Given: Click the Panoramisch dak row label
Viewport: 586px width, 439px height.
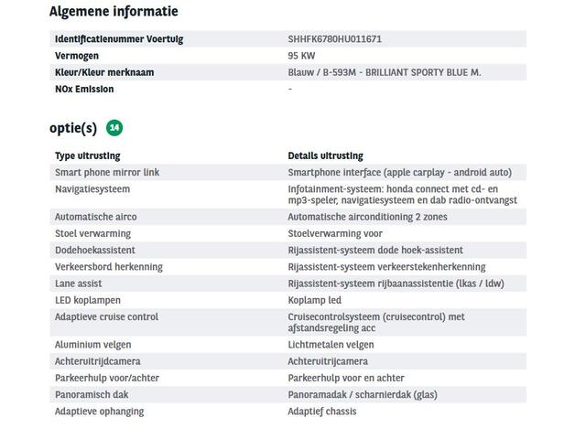Looking at the screenshot, I should click(92, 394).
